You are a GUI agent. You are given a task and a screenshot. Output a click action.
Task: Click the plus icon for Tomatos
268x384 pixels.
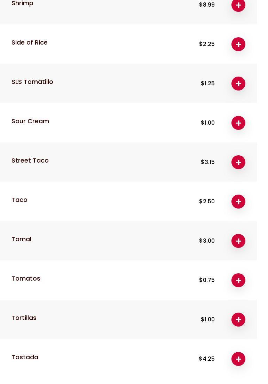click(238, 280)
